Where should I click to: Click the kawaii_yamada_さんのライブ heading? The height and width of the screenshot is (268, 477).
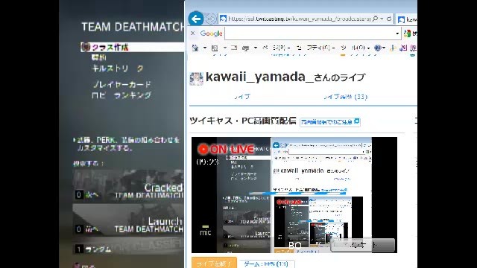[285, 77]
